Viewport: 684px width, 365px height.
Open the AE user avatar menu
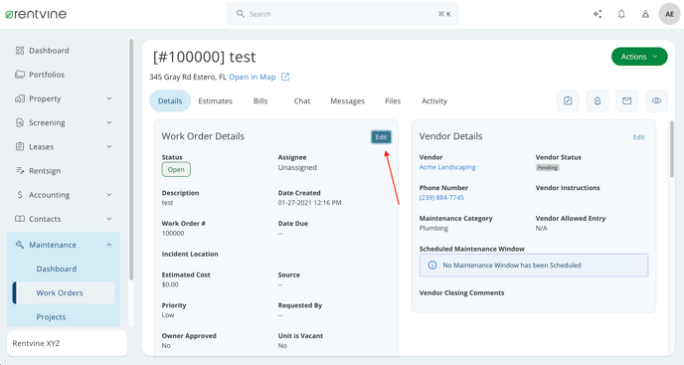(x=669, y=14)
